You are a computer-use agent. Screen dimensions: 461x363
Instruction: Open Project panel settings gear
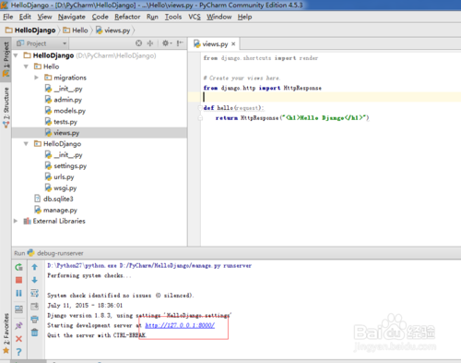pos(167,43)
